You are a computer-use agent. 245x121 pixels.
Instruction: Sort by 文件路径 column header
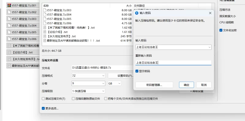pyautogui.click(x=139, y=6)
